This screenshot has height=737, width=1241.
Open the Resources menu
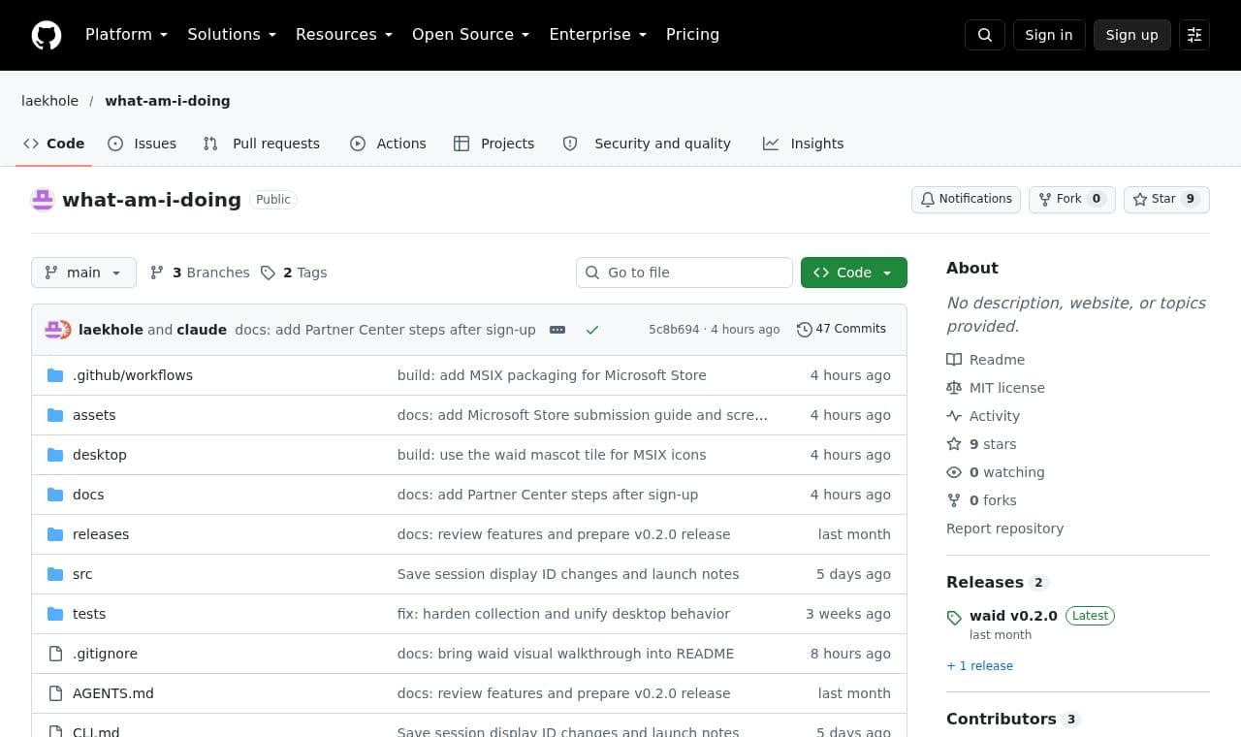click(344, 35)
